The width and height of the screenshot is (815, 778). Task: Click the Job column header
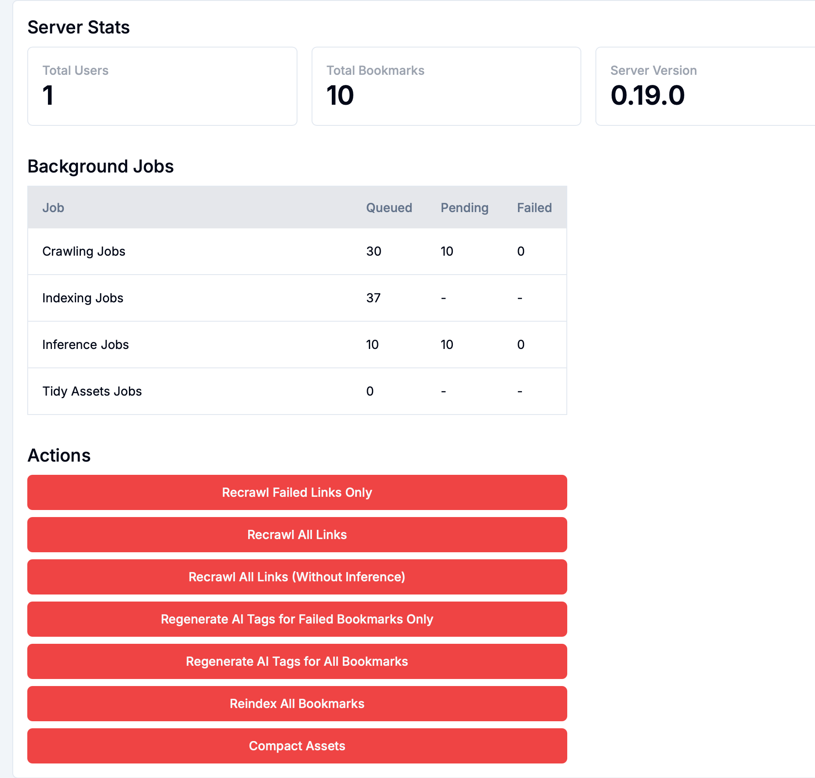[x=53, y=208]
